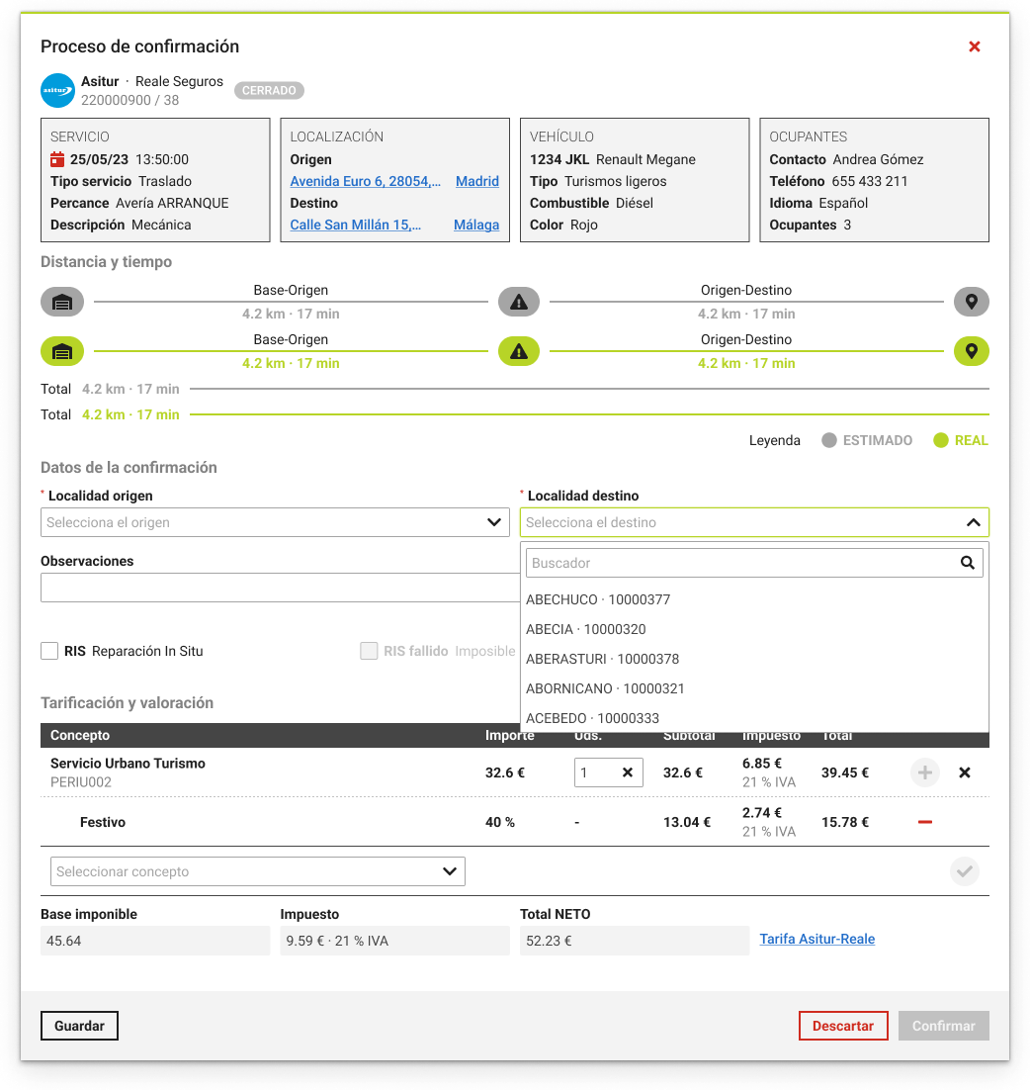
Task: Click the Festivo row label
Action: coord(103,822)
